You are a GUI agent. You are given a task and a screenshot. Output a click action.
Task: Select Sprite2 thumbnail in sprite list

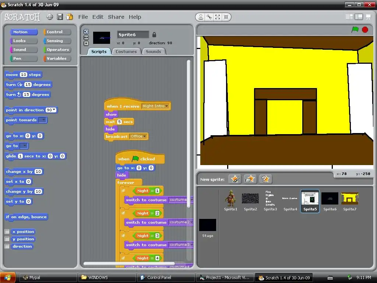click(x=250, y=200)
